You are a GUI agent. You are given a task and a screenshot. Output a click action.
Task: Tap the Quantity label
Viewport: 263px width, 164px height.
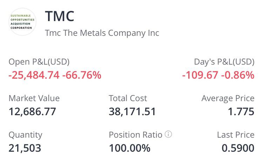[25, 135]
